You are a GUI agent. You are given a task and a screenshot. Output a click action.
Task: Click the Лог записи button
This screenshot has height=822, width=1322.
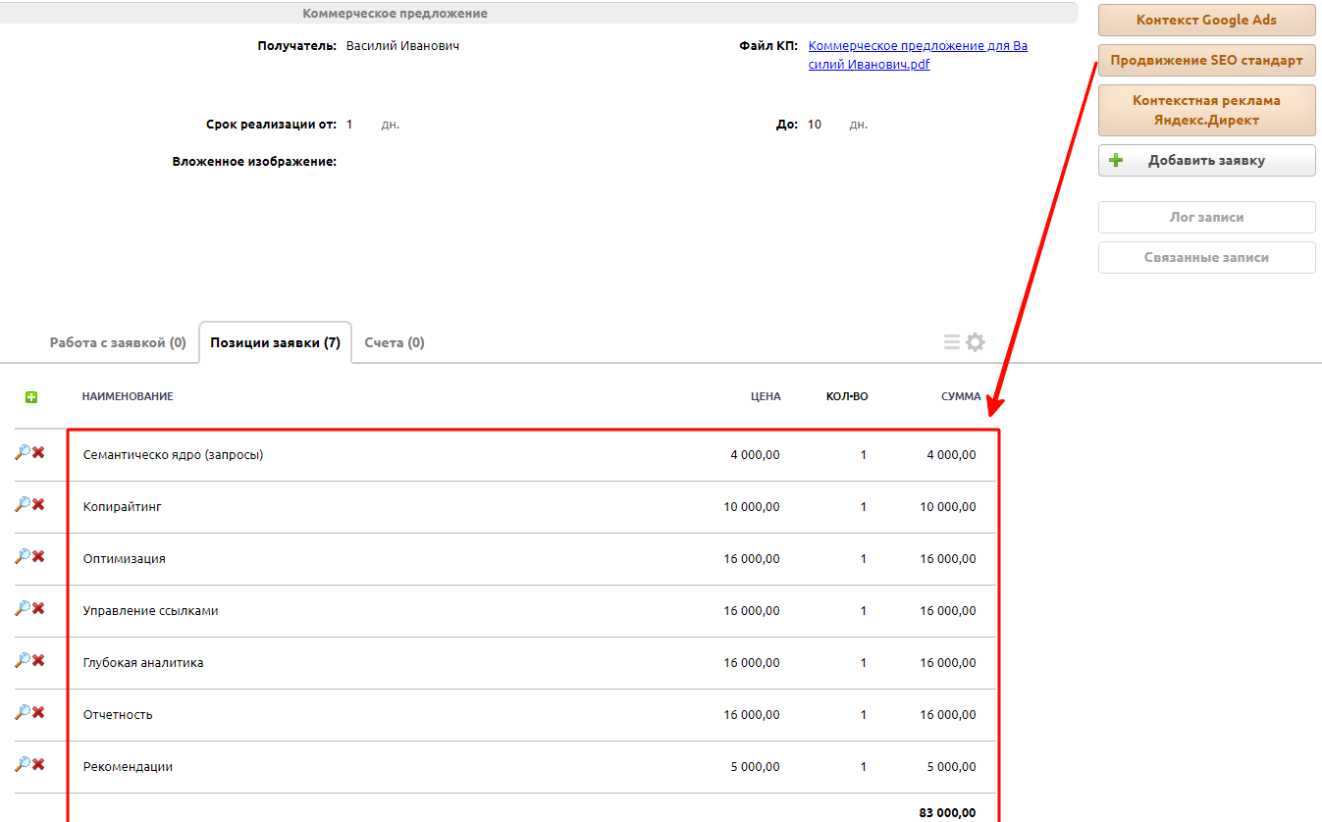coord(1206,218)
